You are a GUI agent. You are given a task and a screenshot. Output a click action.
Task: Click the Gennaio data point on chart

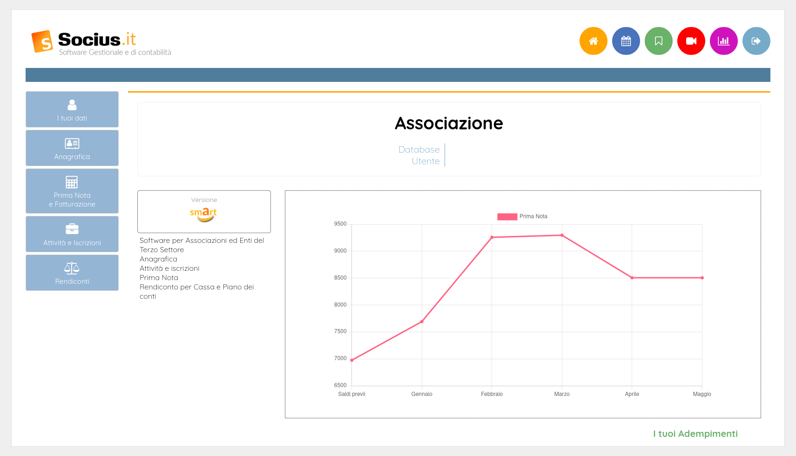tap(422, 322)
